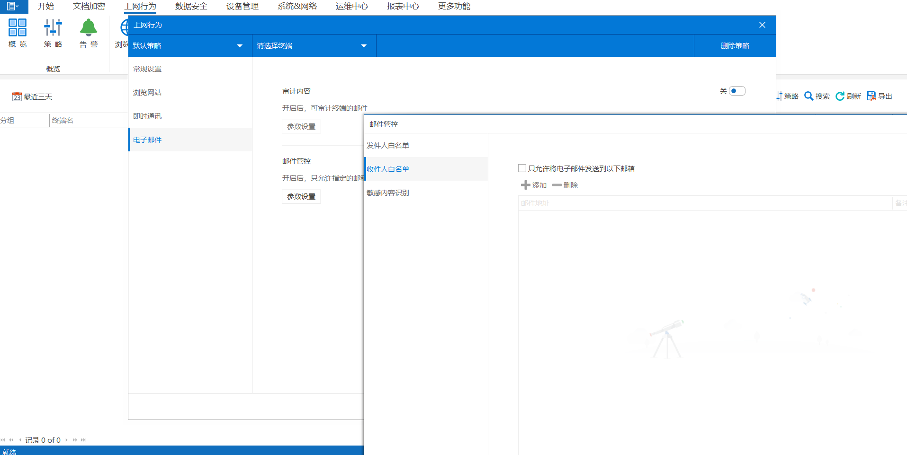Screen dimensions: 907x455
Task: Click the 策略 sliders icon in ribbon
Action: pyautogui.click(x=53, y=28)
